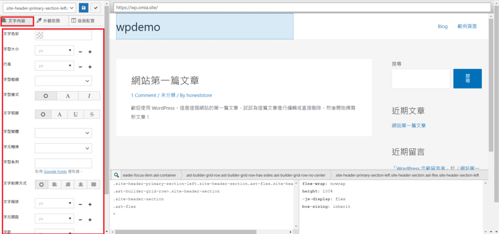Click the 字型系列 text input field
Screen dimensions: 499x234
(x=63, y=163)
